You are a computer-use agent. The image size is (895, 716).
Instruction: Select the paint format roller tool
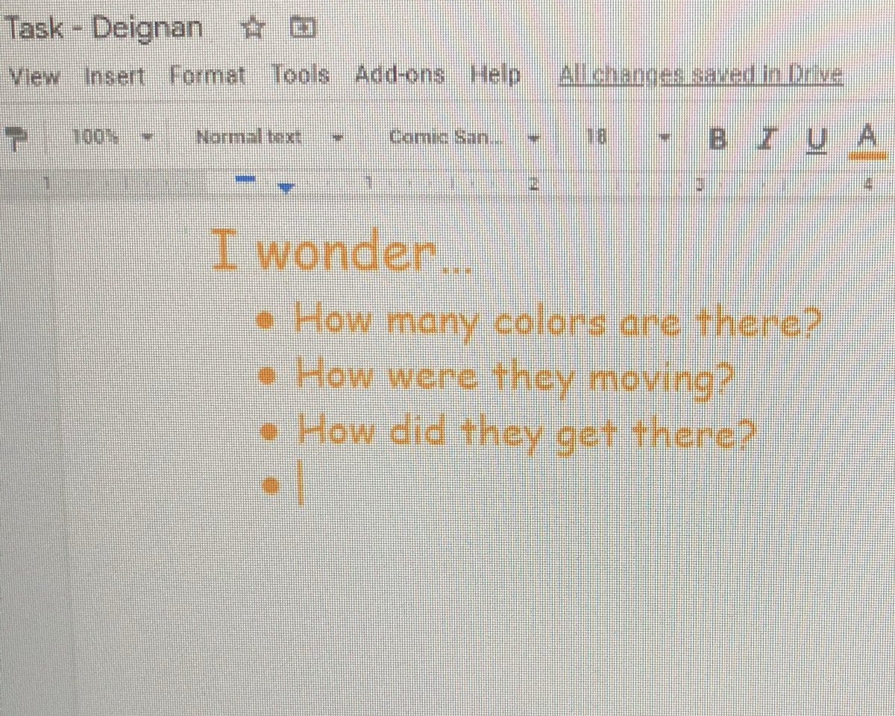[15, 137]
